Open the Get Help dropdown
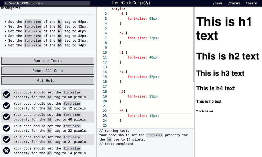Image resolution: width=262 pixels, height=157 pixels. point(48,80)
